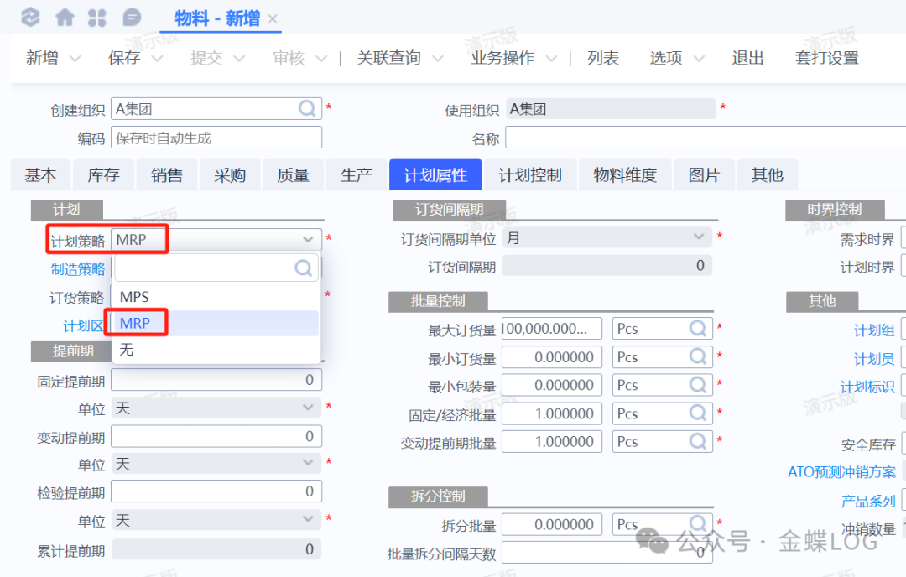
Task: Click search icon in 变动提前期批量 unit field
Action: pyautogui.click(x=698, y=442)
